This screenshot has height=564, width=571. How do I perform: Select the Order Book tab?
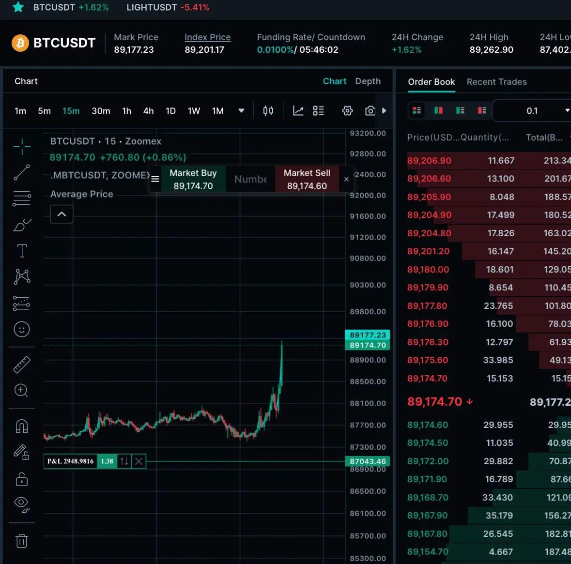431,82
